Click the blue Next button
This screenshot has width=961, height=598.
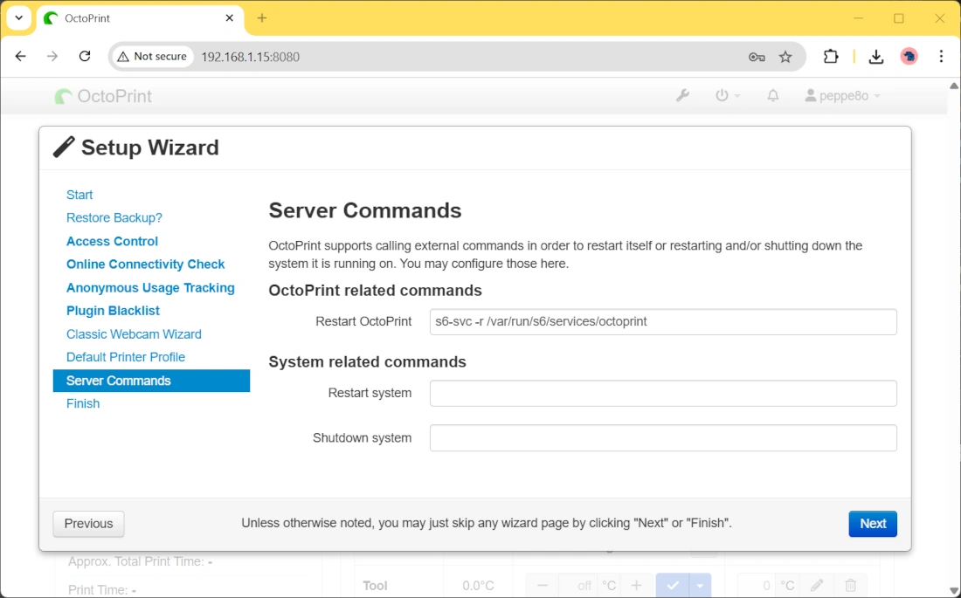point(873,524)
